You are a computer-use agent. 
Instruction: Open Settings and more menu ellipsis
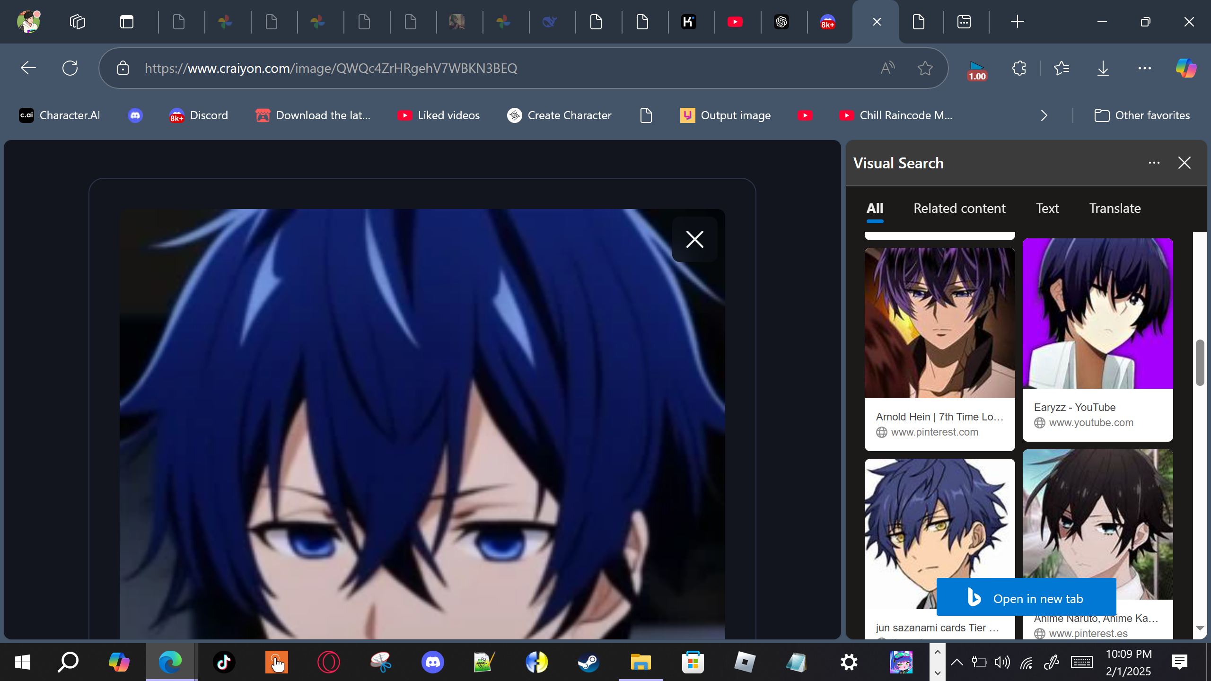(1144, 68)
